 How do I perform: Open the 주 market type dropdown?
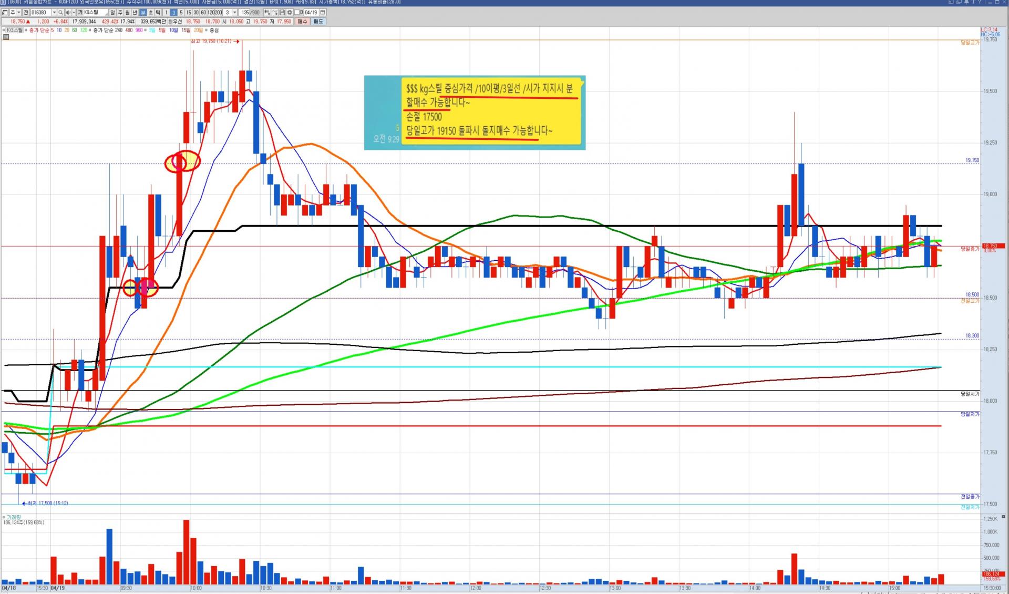pyautogui.click(x=19, y=13)
